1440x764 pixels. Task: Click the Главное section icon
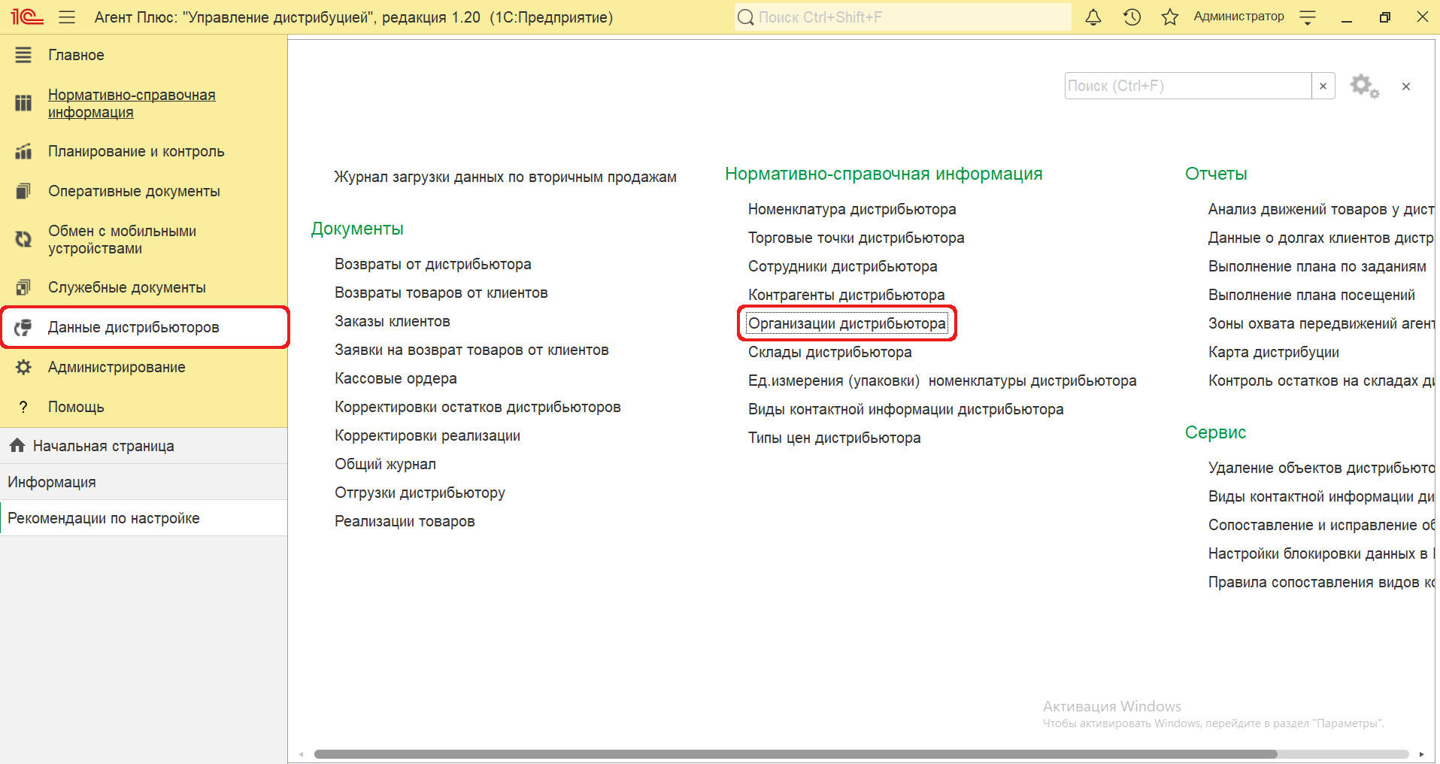pyautogui.click(x=23, y=55)
